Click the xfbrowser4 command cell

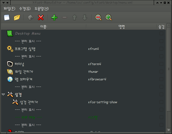tap(97, 79)
